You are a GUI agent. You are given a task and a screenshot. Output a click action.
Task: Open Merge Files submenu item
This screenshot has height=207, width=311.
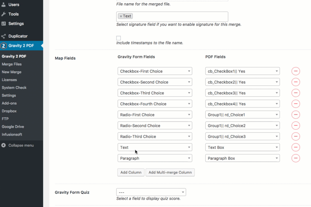click(x=12, y=64)
